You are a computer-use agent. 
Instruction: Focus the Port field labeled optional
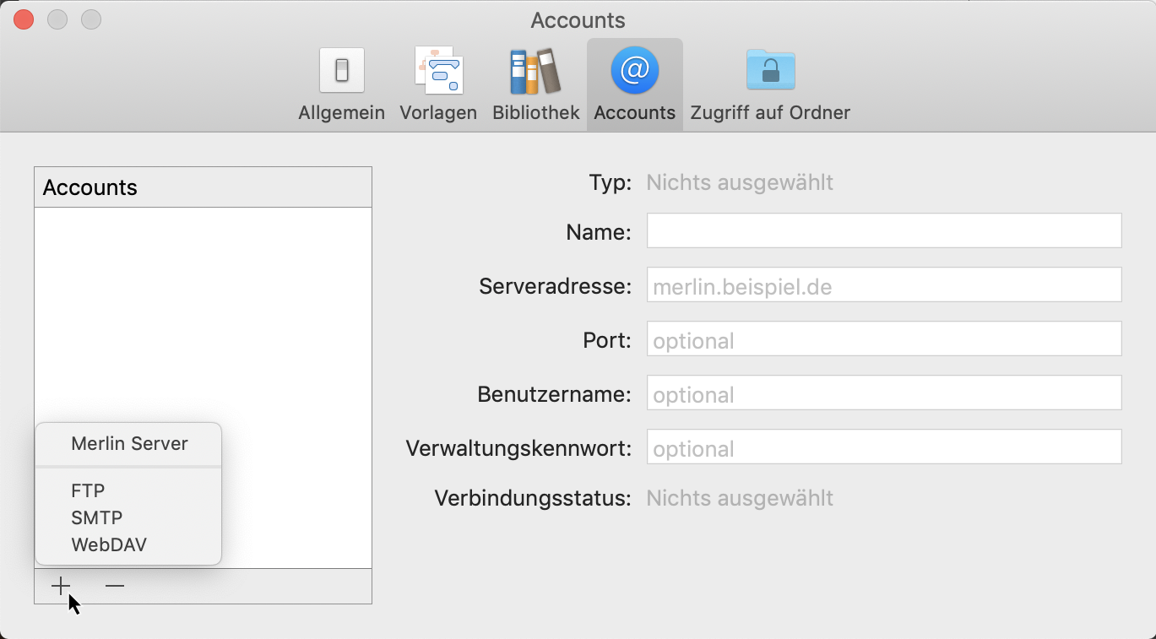883,339
